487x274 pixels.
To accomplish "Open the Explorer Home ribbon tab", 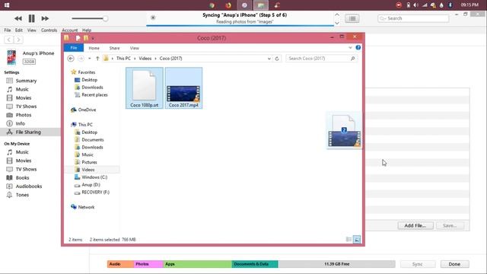I will [94, 48].
